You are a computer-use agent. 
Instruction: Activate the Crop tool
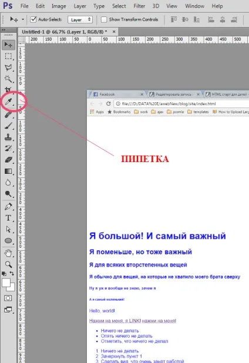8,90
